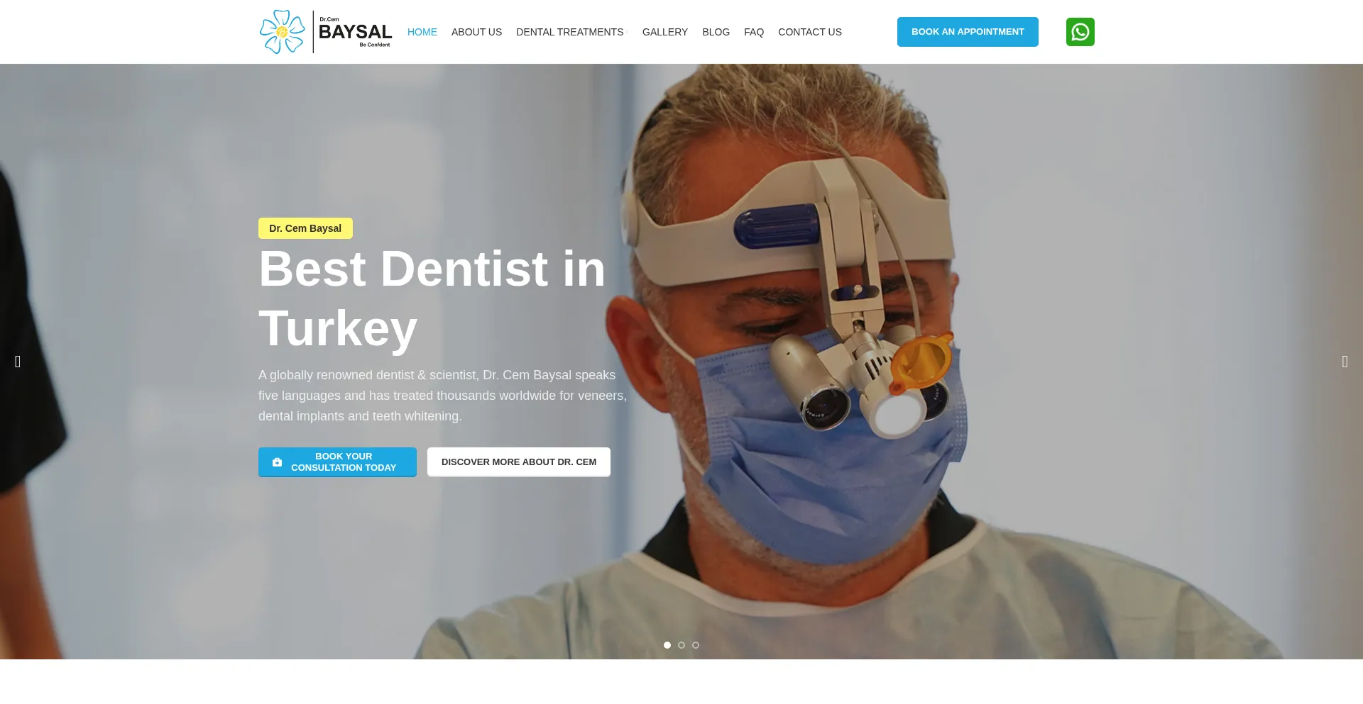Image resolution: width=1363 pixels, height=704 pixels.
Task: Switch to the second slide dot
Action: (681, 645)
